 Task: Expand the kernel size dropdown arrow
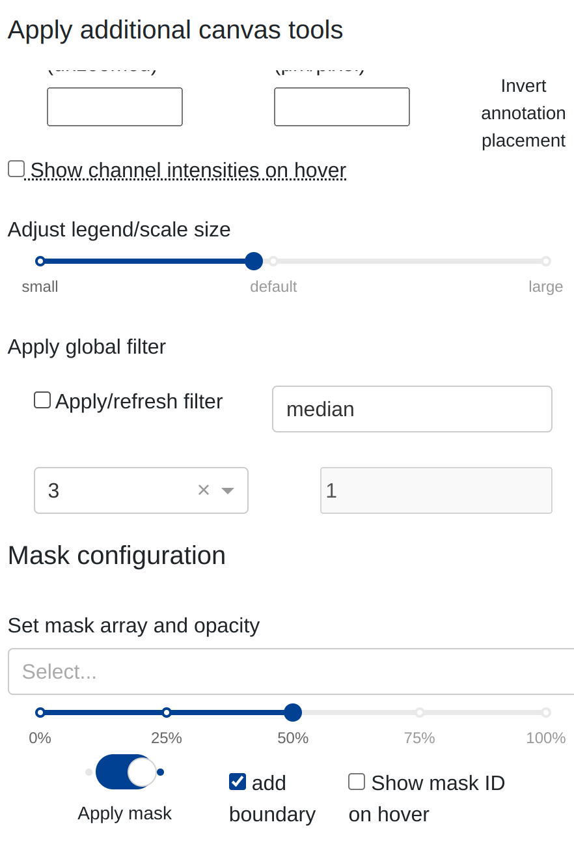pyautogui.click(x=228, y=490)
